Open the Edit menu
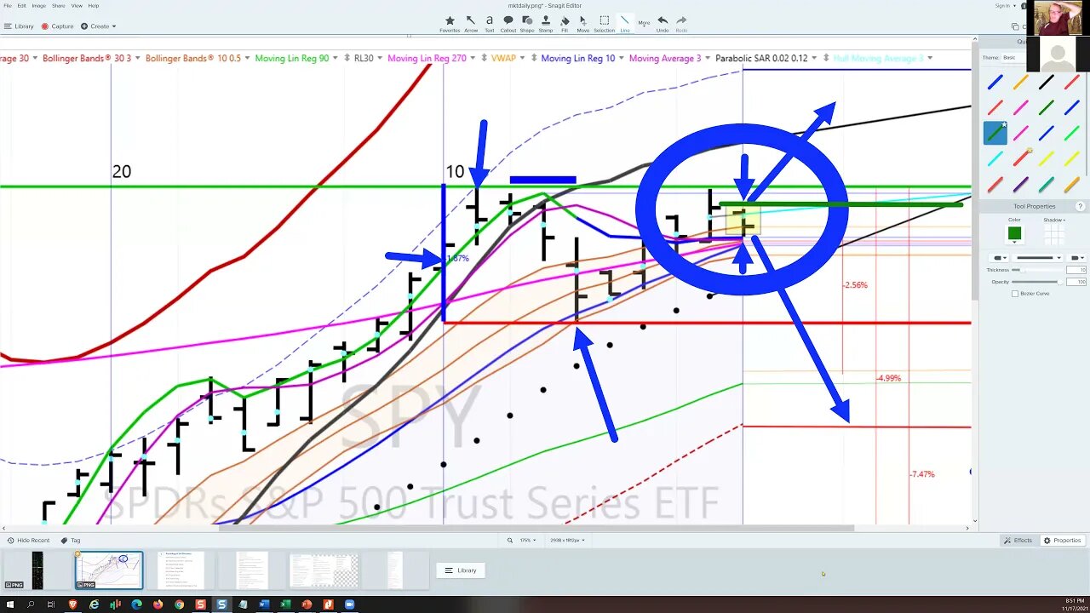 [x=22, y=5]
